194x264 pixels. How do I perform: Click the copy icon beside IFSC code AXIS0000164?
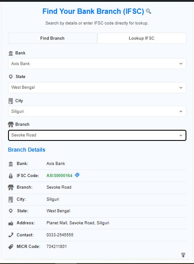(x=77, y=175)
